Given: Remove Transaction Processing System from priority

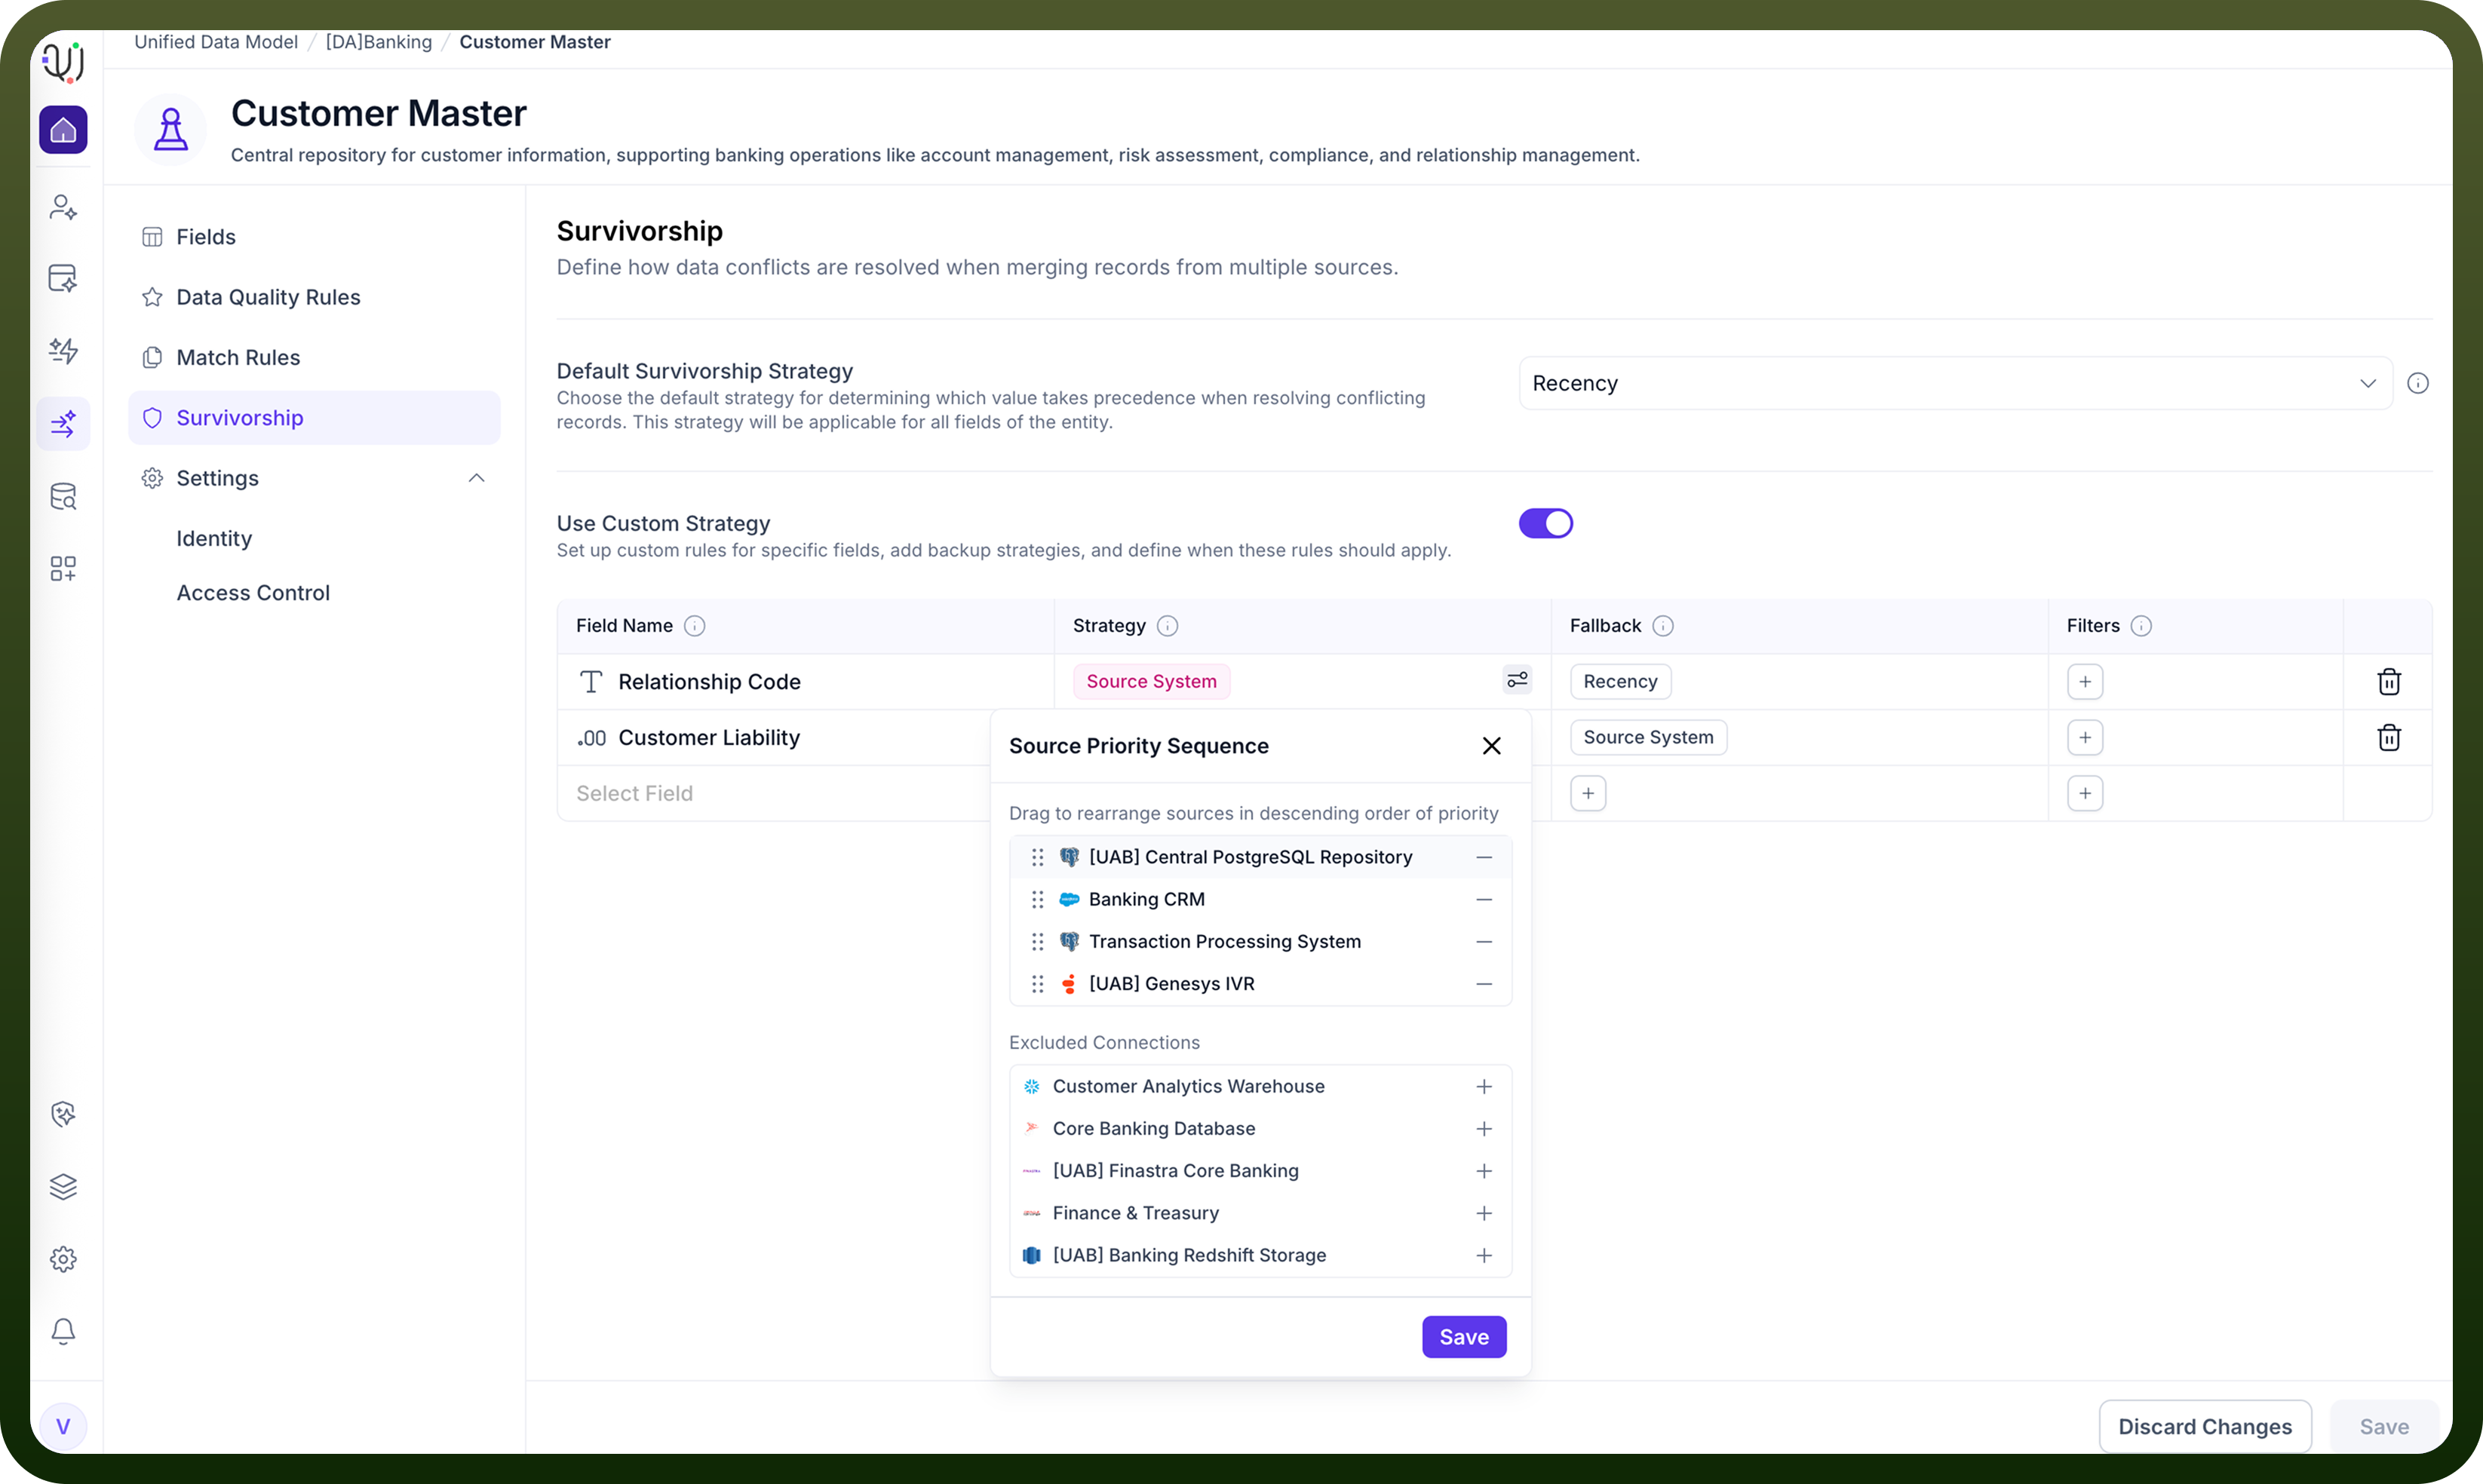Looking at the screenshot, I should coord(1484,942).
